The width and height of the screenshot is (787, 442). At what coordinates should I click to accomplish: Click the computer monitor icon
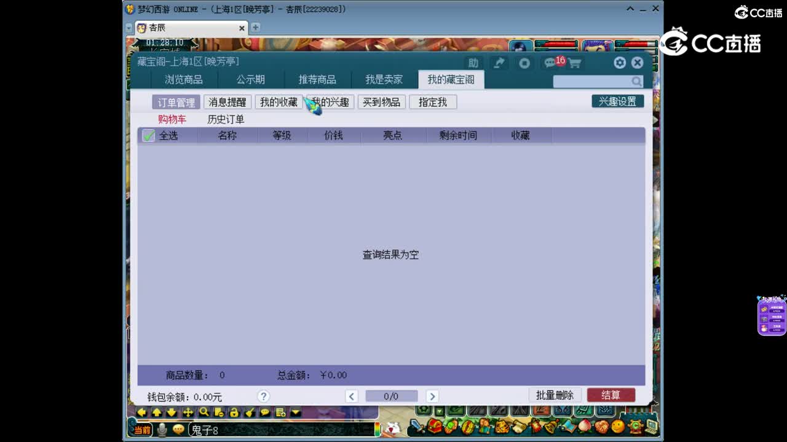pos(651,425)
